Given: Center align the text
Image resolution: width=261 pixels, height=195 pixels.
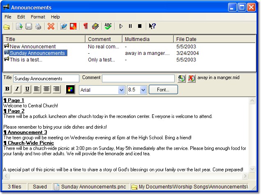Looking at the screenshot, I should [x=46, y=89].
